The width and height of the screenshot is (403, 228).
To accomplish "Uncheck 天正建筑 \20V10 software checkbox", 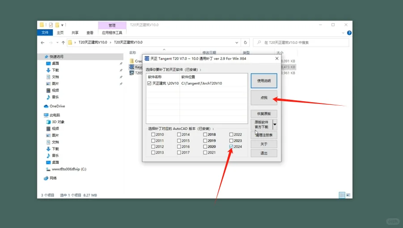I will pos(149,83).
